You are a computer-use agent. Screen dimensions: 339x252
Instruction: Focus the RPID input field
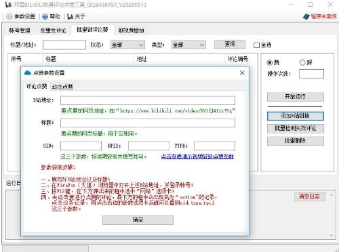[148, 146]
